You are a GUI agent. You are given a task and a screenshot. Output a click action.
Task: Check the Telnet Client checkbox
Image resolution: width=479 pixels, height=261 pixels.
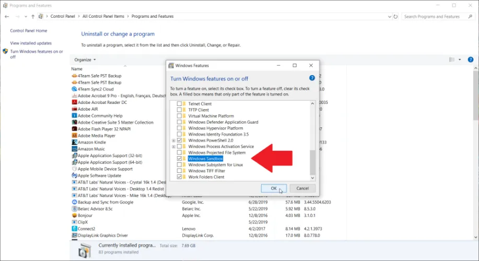pyautogui.click(x=180, y=104)
